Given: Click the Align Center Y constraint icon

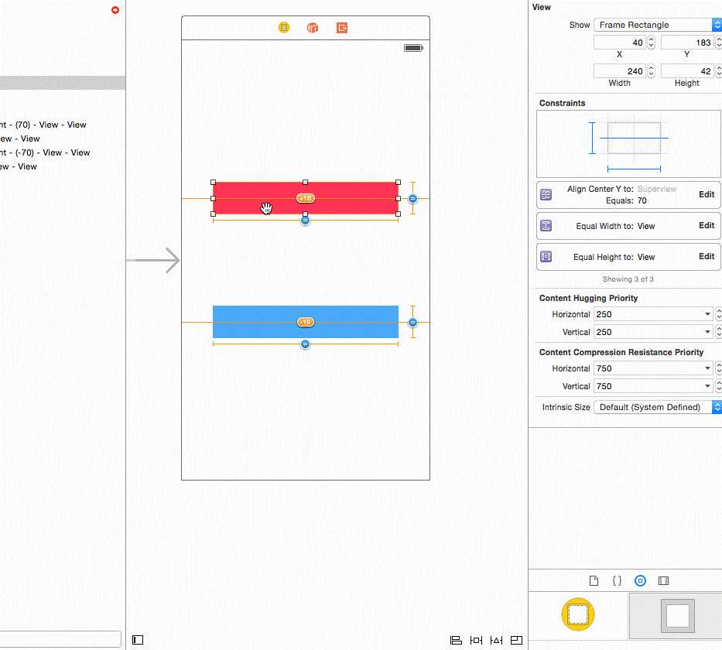Looking at the screenshot, I should point(546,195).
